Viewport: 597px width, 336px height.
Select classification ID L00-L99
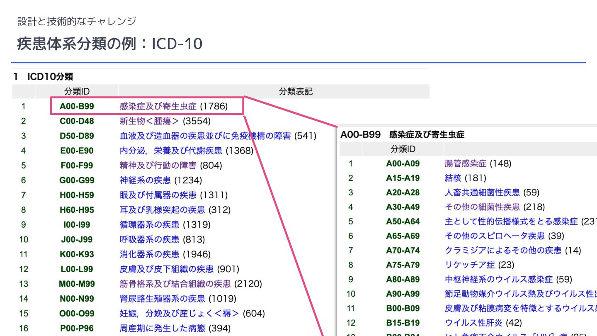(77, 269)
